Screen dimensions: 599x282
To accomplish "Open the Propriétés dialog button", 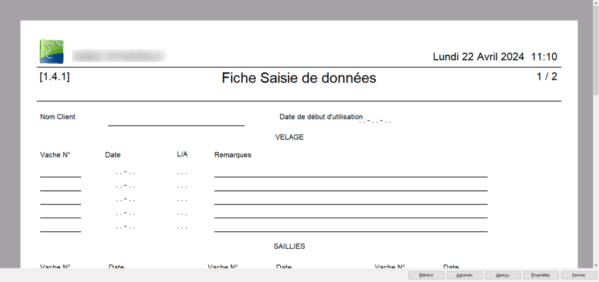I will (x=541, y=275).
